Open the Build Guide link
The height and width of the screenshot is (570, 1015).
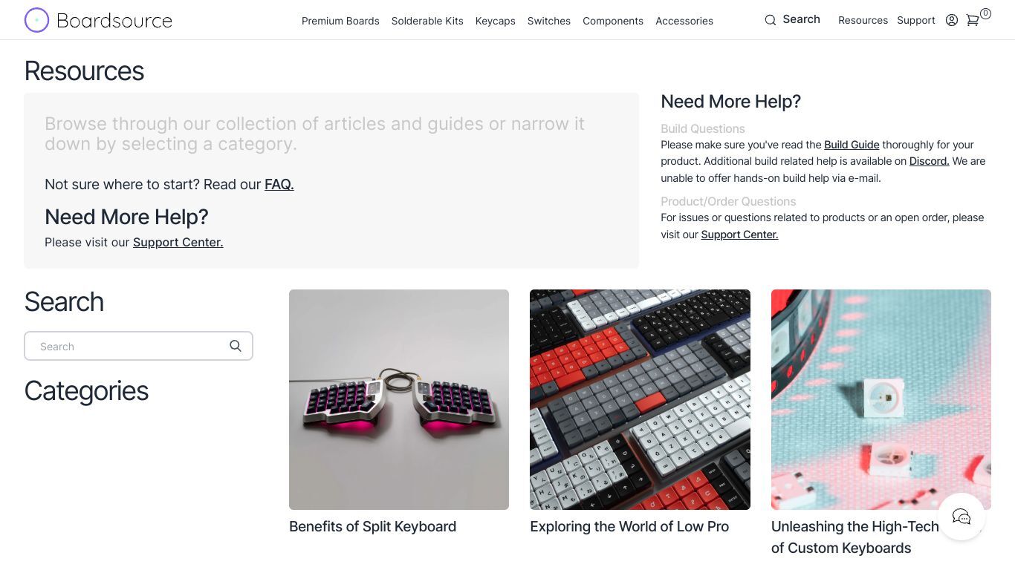pyautogui.click(x=852, y=145)
